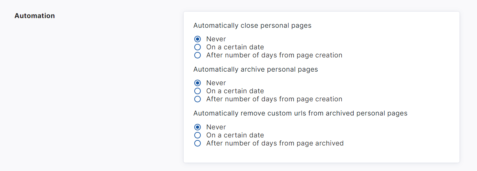Select days-from-creation radio under close personal pages
The image size is (477, 171).
[x=198, y=55]
